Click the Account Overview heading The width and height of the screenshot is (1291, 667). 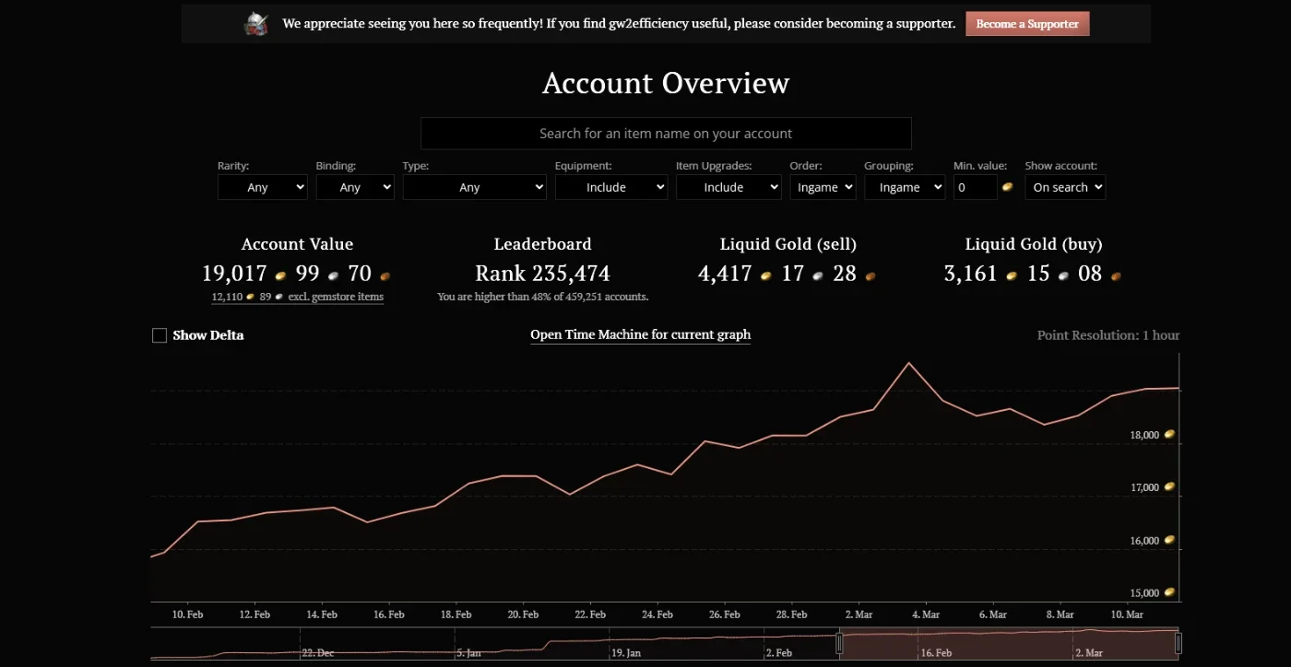[x=666, y=83]
